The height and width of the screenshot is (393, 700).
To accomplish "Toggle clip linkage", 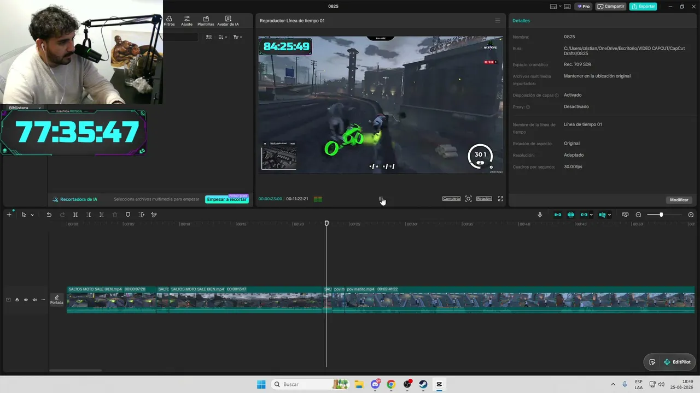I will coord(584,215).
